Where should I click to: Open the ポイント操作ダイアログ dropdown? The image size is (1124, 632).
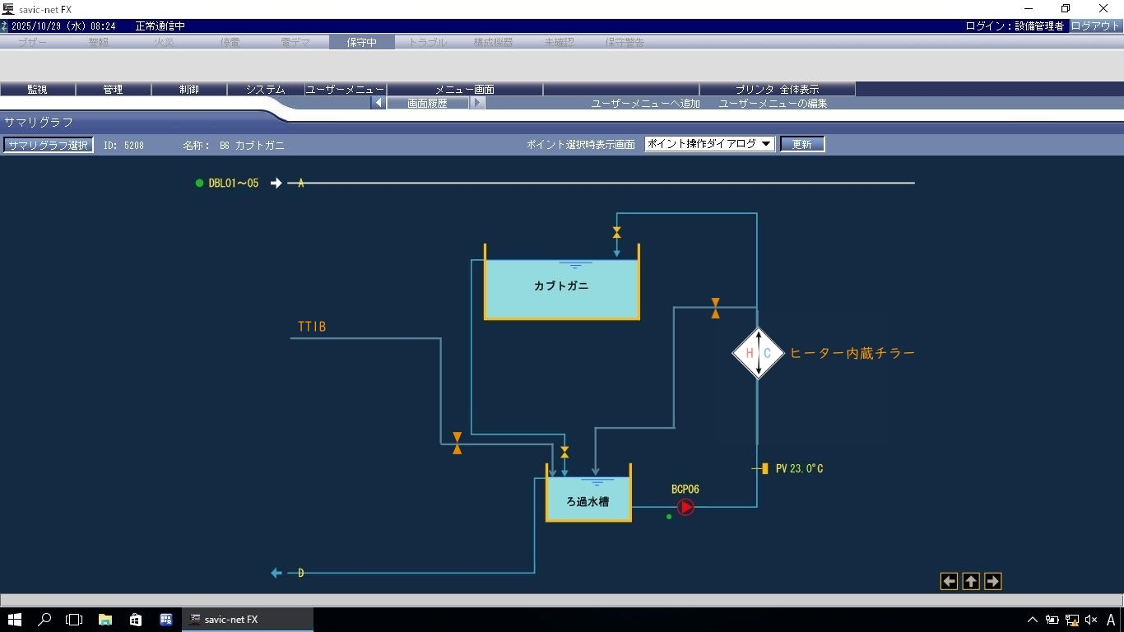point(709,144)
